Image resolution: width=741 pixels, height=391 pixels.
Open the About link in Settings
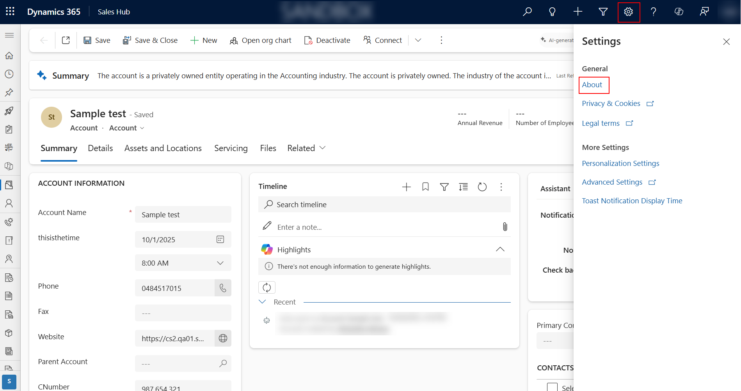[x=592, y=85]
